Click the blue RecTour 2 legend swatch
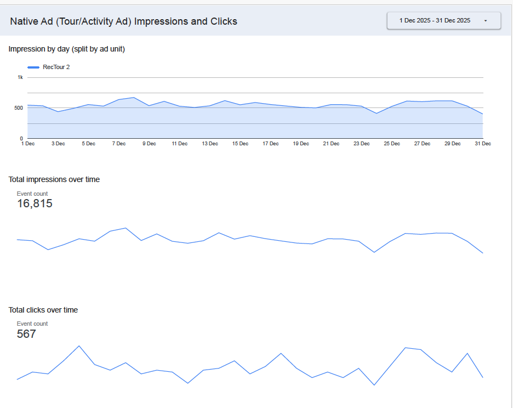The width and height of the screenshot is (513, 408). coord(33,67)
